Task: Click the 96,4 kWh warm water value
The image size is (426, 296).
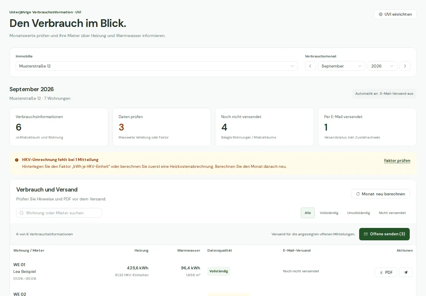Action: [x=191, y=268]
